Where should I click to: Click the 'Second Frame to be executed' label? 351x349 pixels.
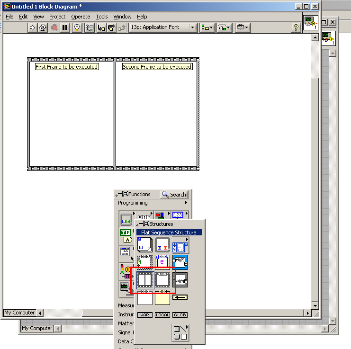tap(157, 67)
